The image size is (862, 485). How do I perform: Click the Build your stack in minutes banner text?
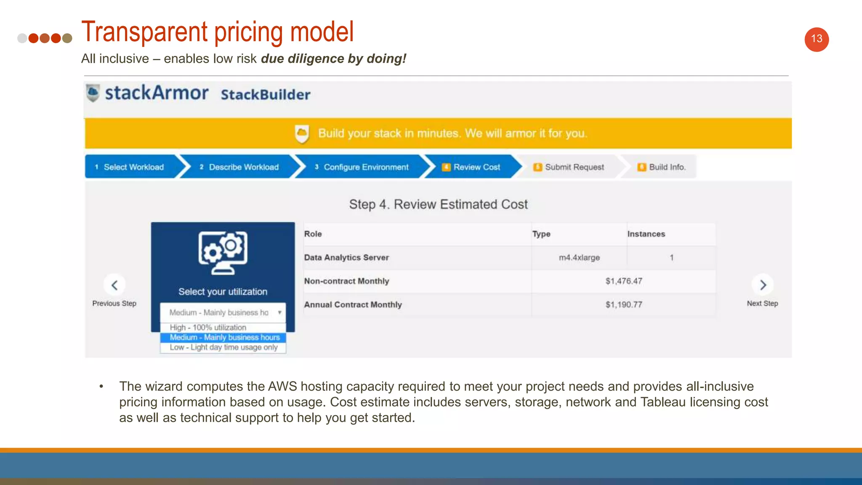coord(452,133)
